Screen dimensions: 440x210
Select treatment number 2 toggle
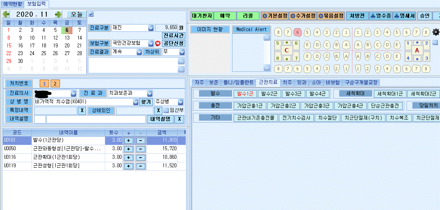[x=55, y=83]
